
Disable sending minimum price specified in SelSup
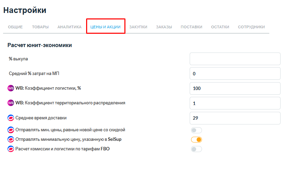tap(197, 139)
